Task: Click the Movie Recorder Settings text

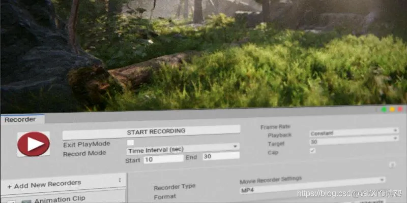Action: [271, 180]
